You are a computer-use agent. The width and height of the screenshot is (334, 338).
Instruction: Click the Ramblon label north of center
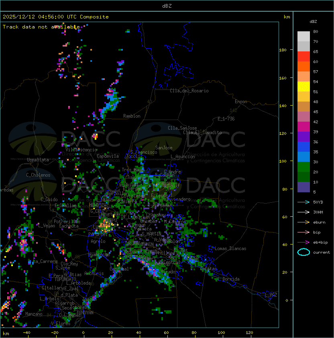[x=132, y=116]
